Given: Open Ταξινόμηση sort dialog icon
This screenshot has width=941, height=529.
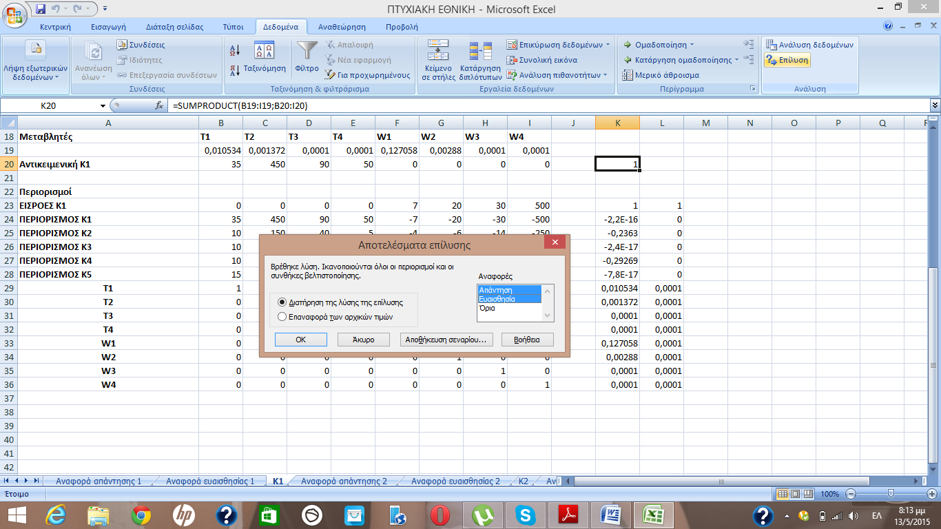Looking at the screenshot, I should 265,50.
